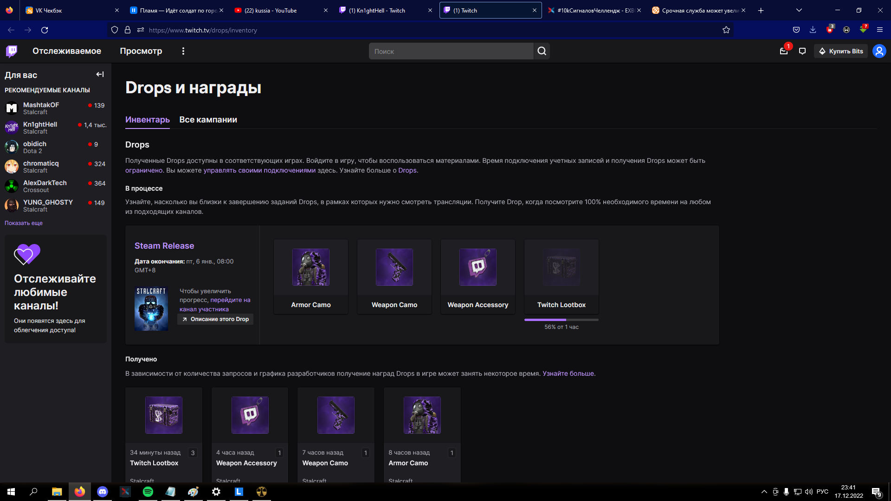Open the Steam Release campaign link
Screen dimensions: 891x501
tap(164, 246)
